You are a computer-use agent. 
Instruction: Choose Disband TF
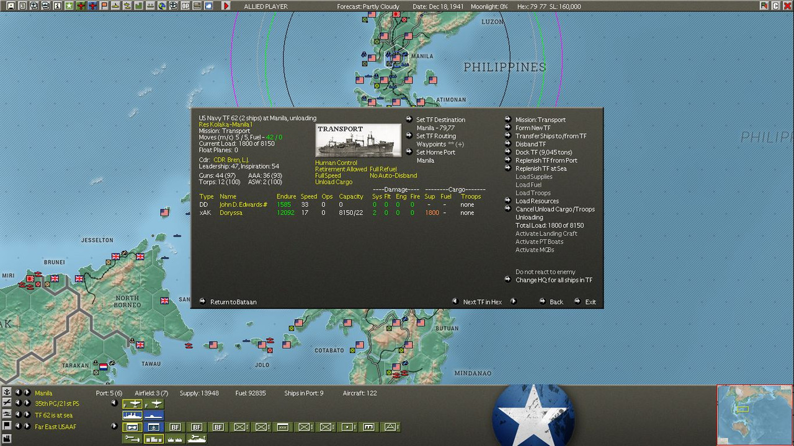[530, 144]
